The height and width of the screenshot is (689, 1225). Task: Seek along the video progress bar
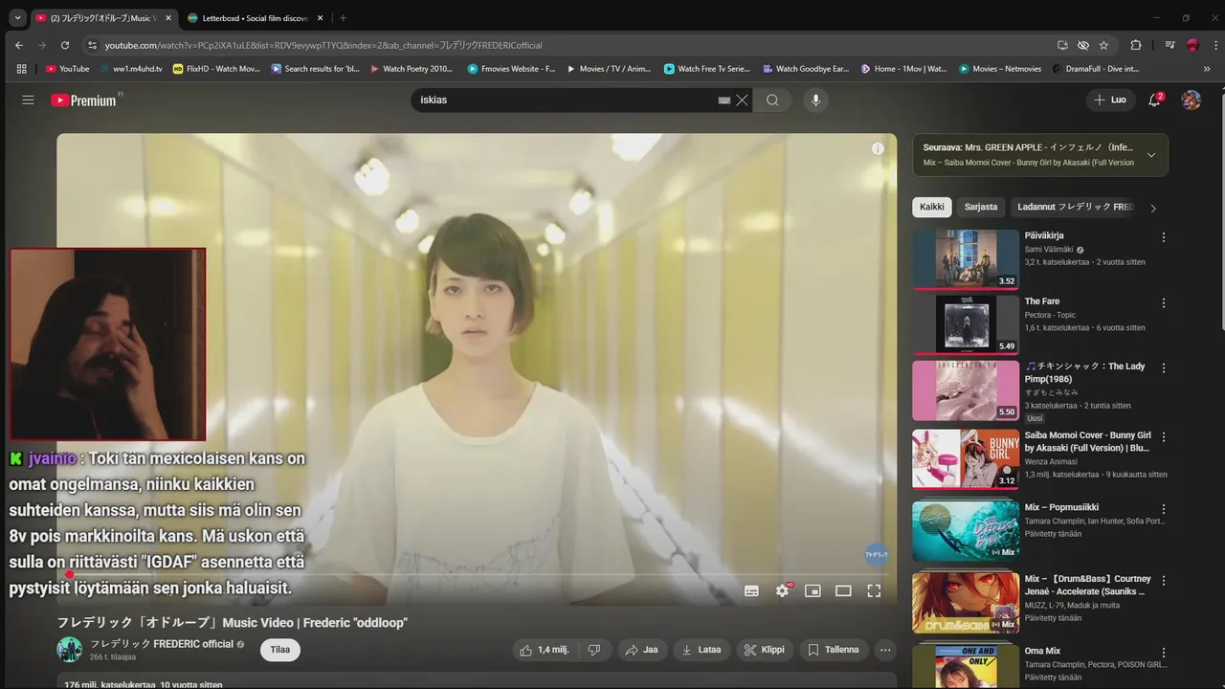click(477, 574)
